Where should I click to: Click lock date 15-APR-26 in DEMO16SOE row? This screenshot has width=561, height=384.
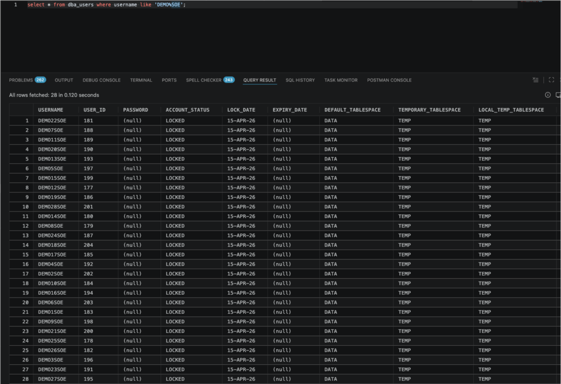pyautogui.click(x=245, y=293)
